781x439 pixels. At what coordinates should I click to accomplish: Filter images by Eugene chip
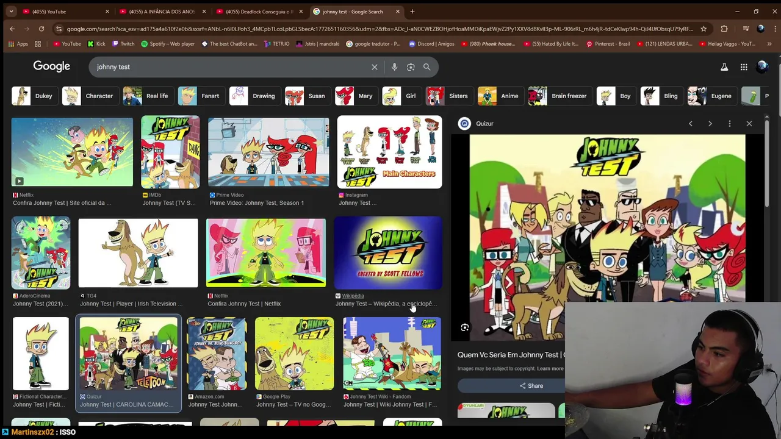[x=713, y=96]
